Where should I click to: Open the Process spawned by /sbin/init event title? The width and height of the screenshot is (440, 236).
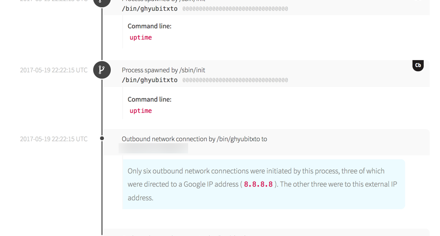tap(163, 70)
